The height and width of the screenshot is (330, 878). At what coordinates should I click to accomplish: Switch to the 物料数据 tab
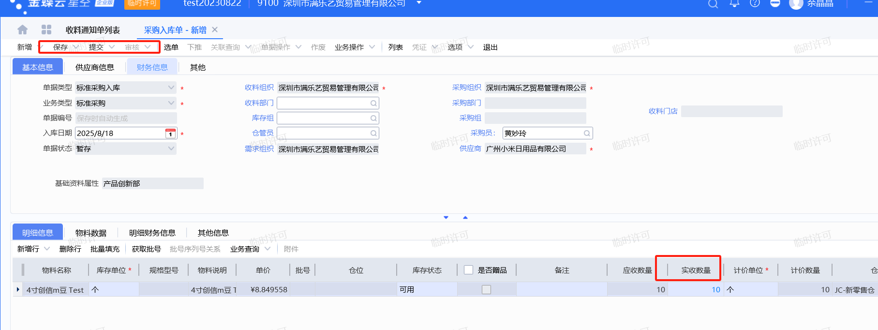pyautogui.click(x=91, y=233)
